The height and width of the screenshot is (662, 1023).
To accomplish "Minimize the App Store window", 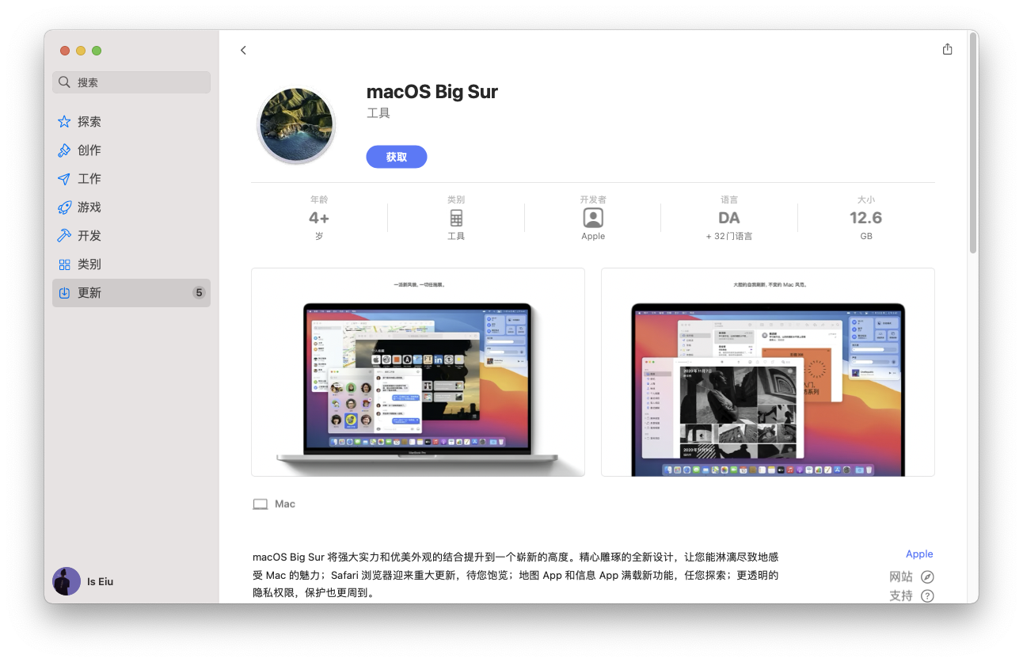I will [81, 51].
